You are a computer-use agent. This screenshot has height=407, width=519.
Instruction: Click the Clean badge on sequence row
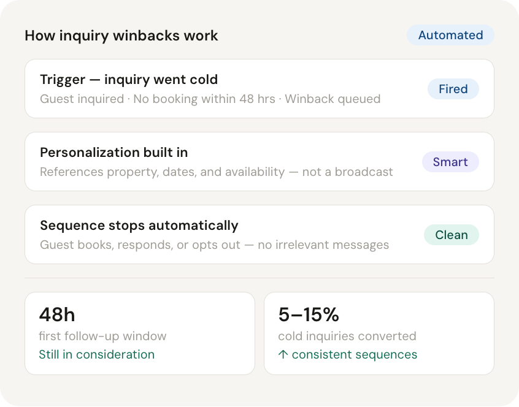(452, 235)
